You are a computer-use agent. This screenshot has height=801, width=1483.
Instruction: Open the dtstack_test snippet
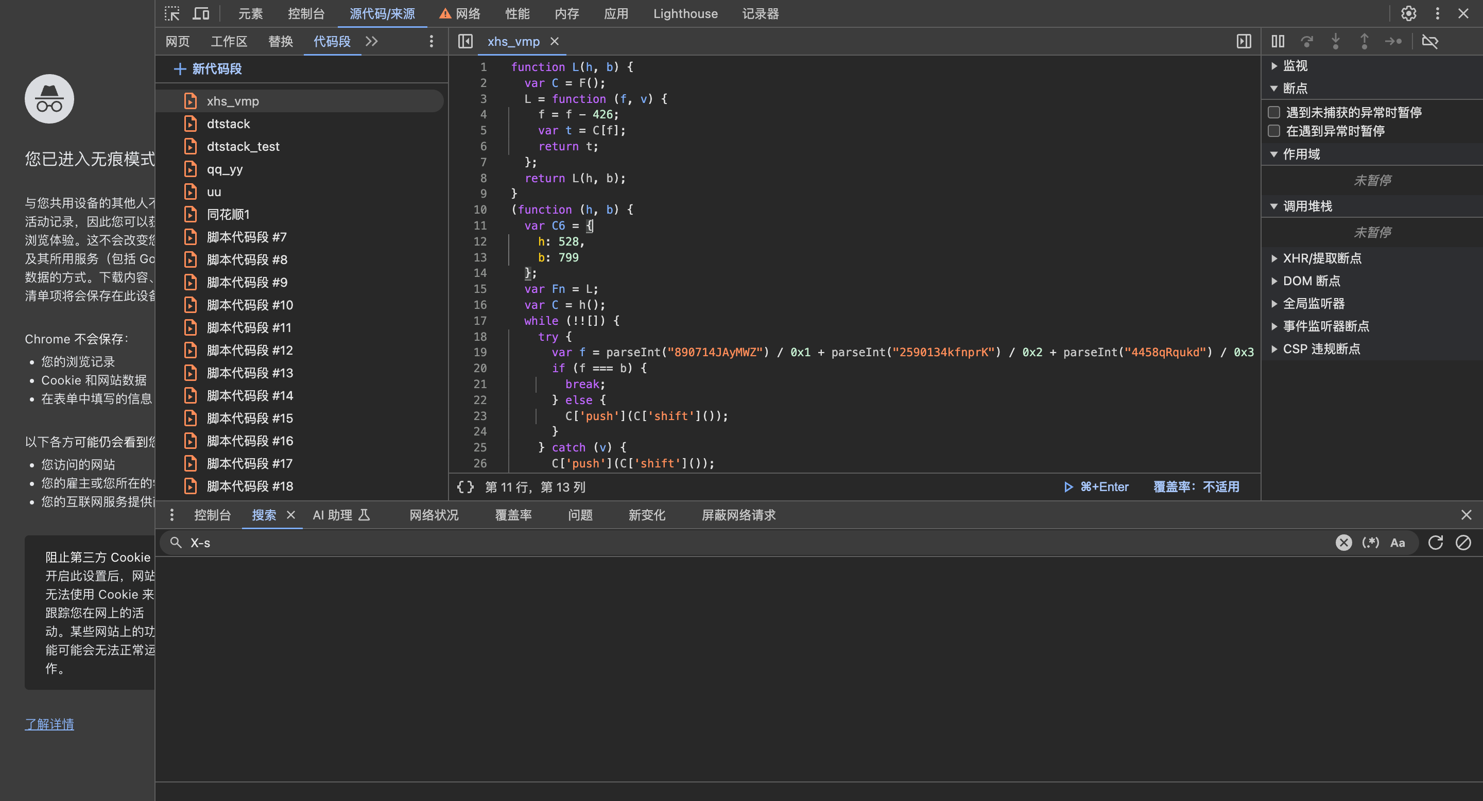(243, 147)
